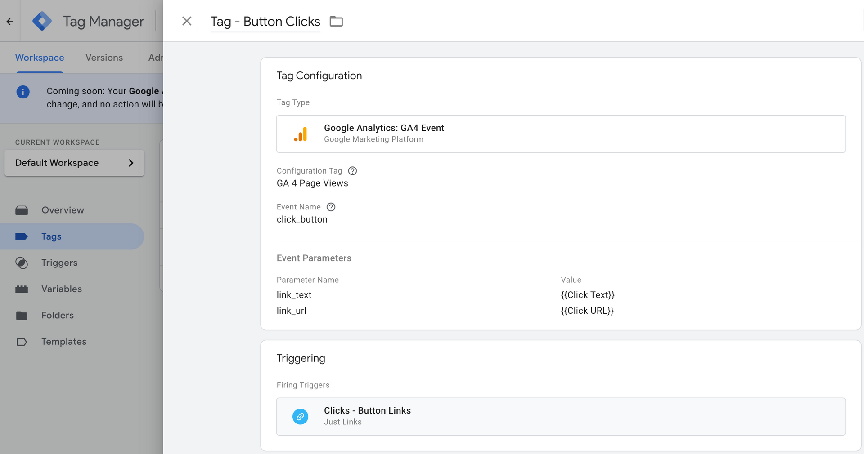Viewport: 864px width, 454px height.
Task: Click the Folders sidebar icon
Action: (x=22, y=316)
